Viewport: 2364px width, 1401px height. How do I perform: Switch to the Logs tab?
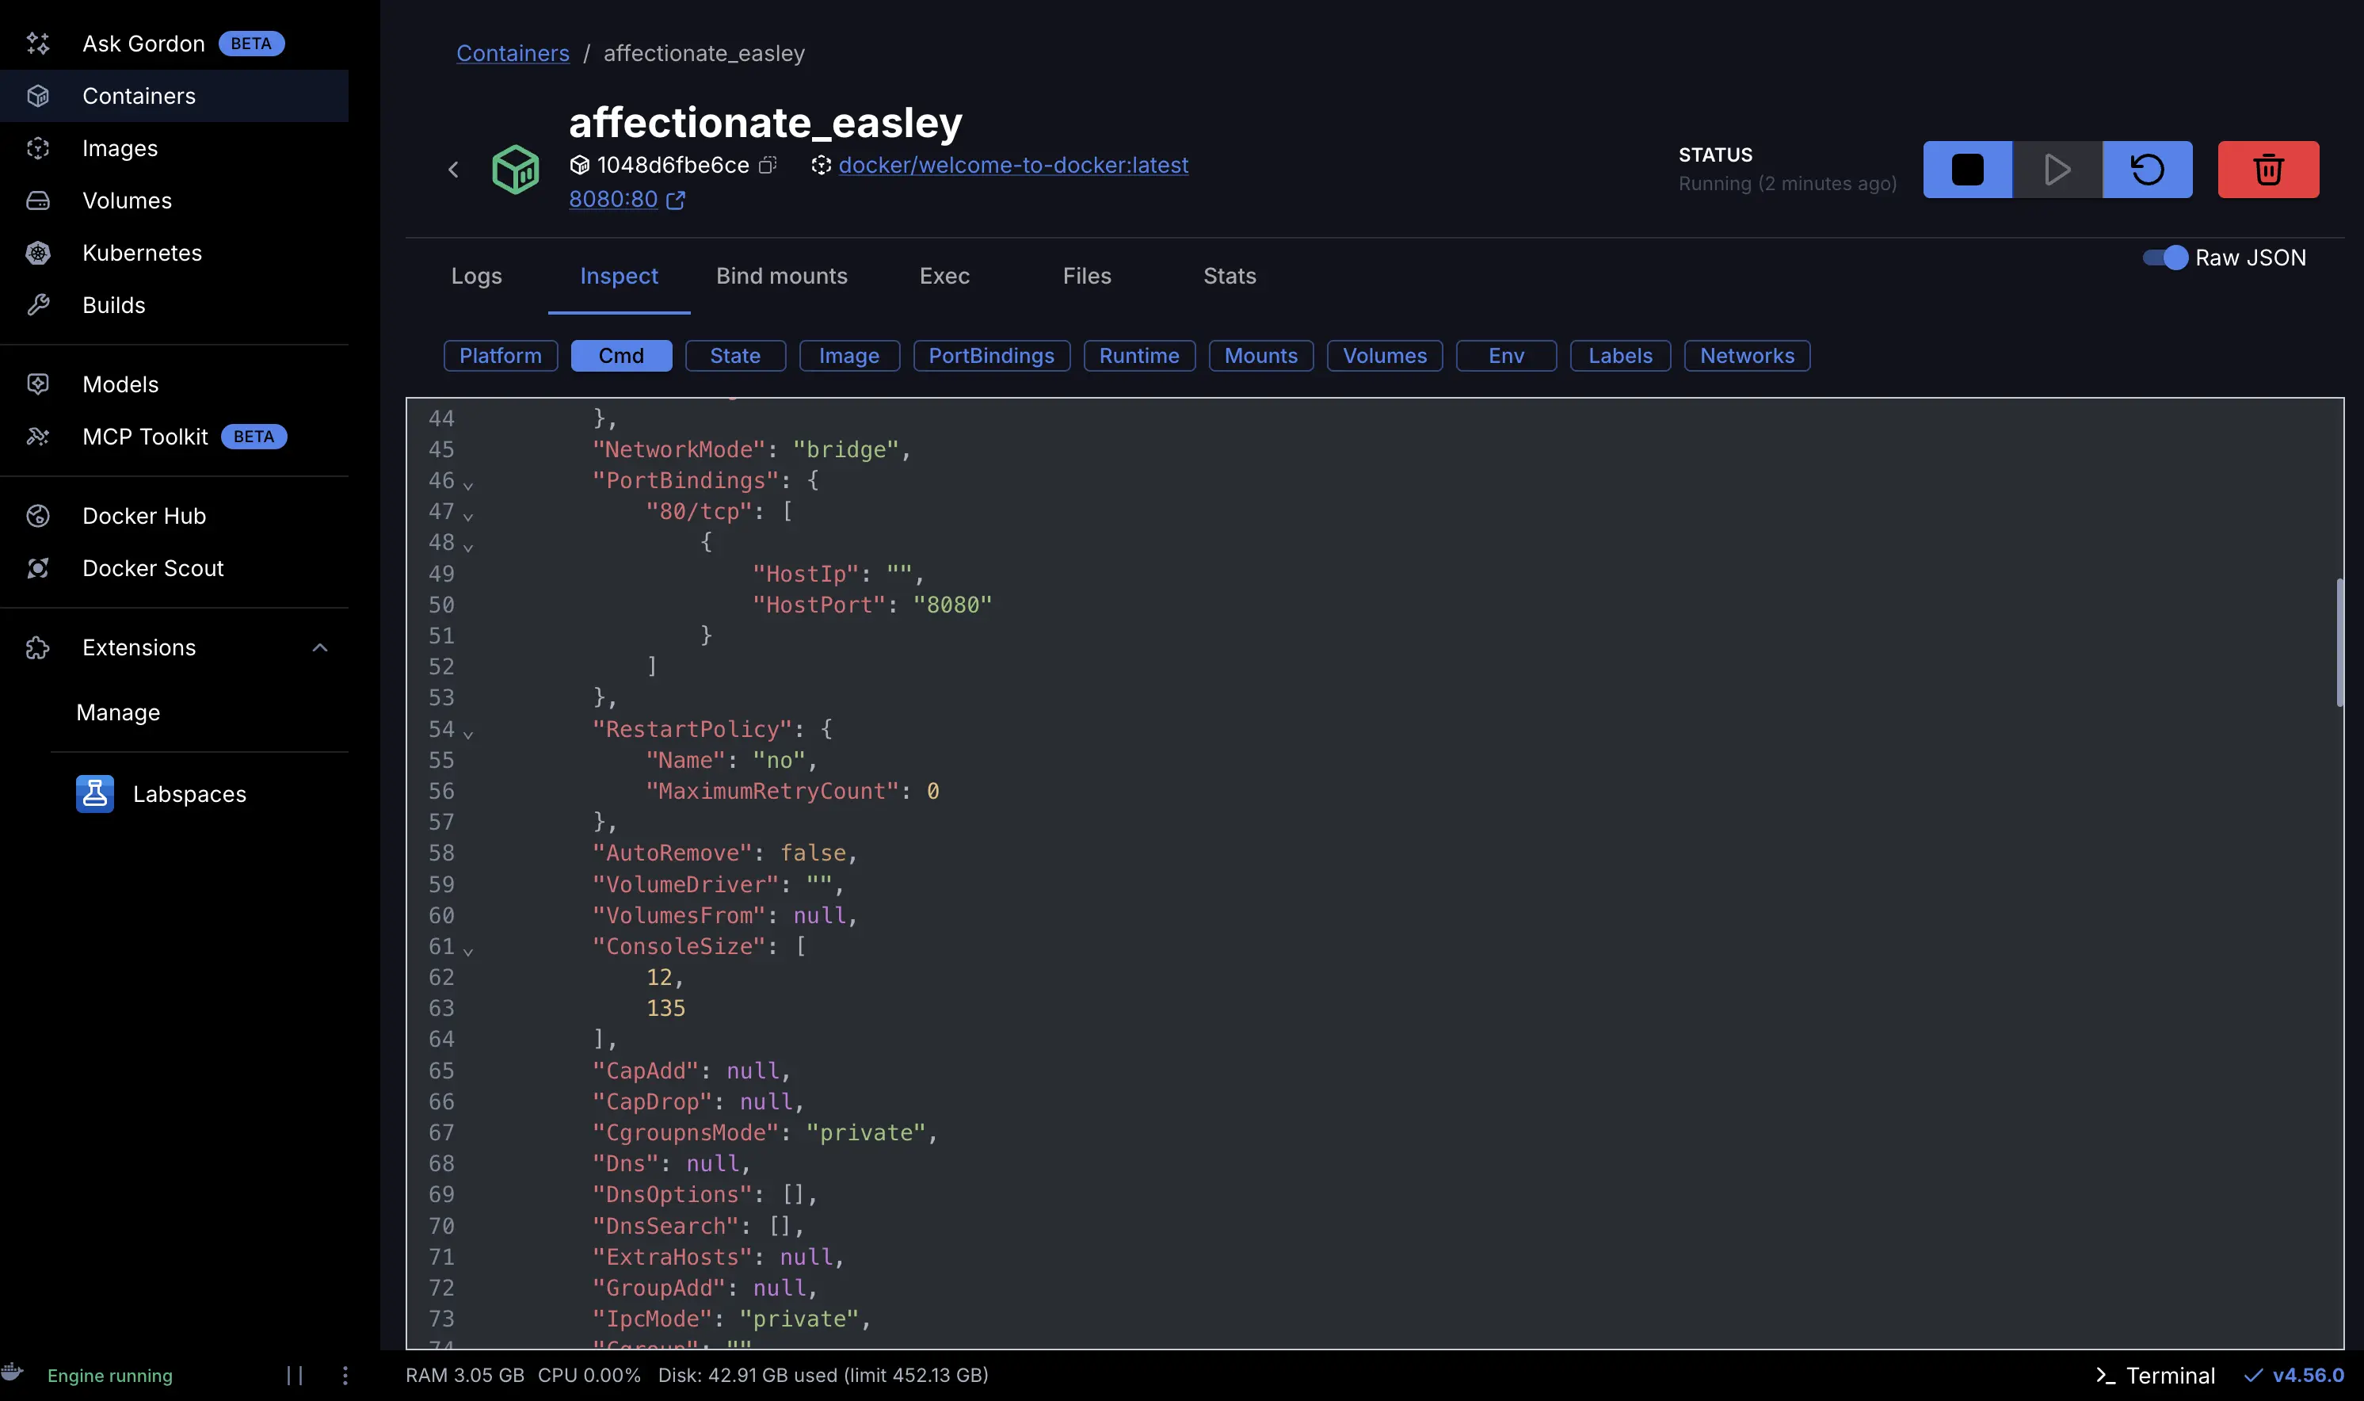(477, 276)
